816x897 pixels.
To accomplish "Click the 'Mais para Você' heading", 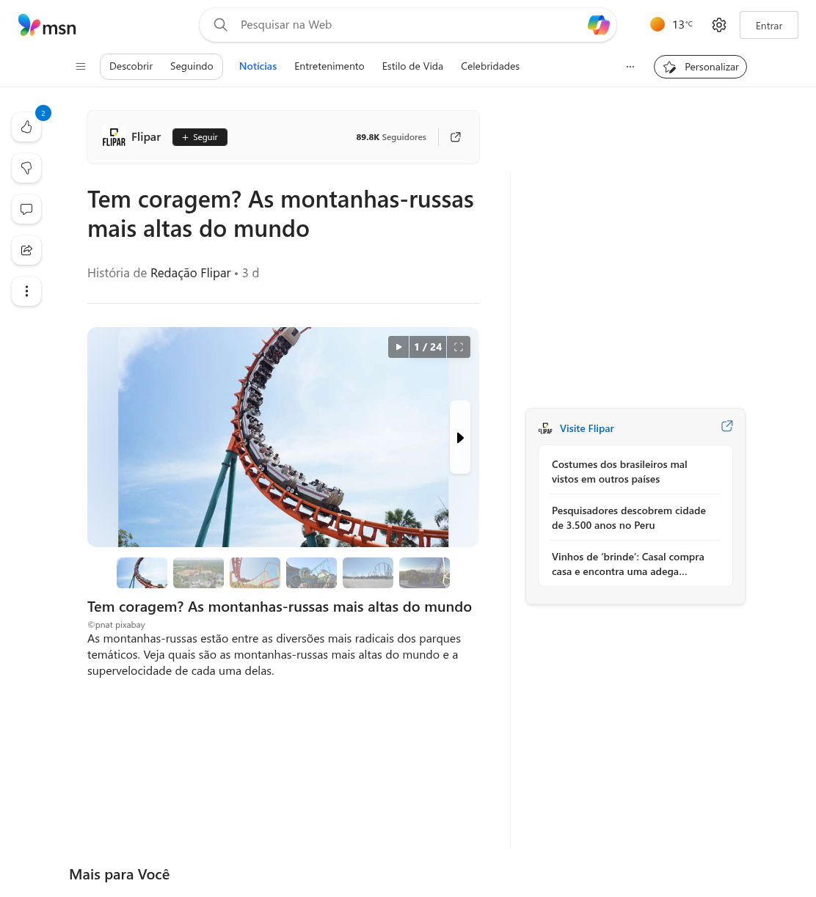I will click(119, 874).
